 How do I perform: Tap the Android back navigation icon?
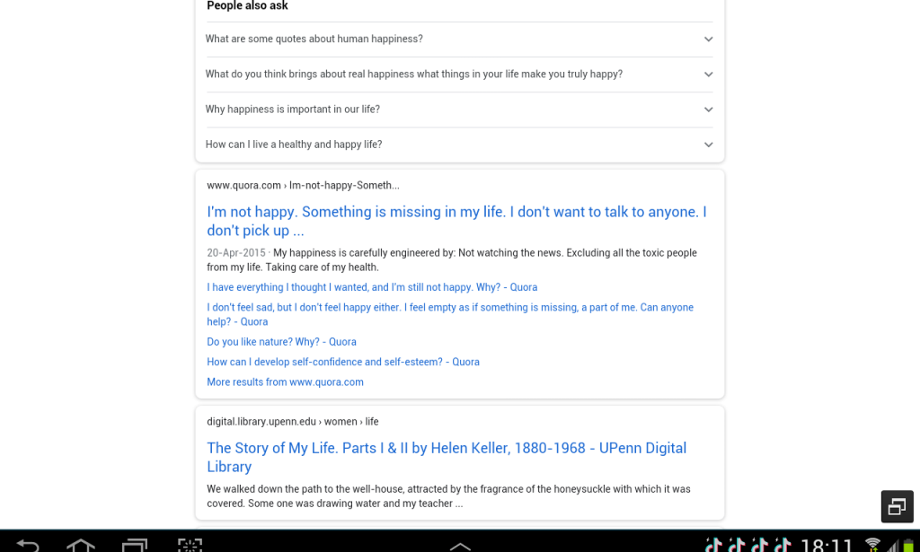click(x=28, y=545)
